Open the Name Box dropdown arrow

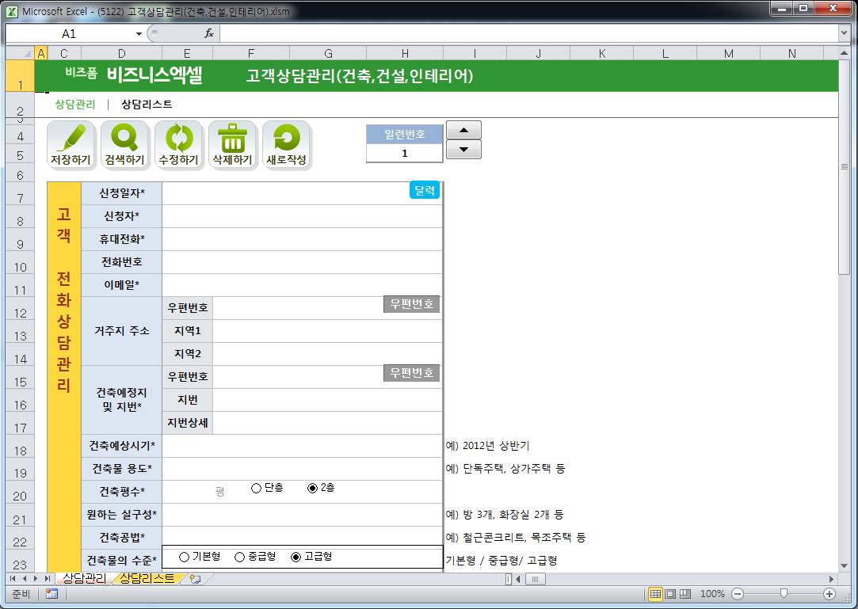click(x=139, y=34)
